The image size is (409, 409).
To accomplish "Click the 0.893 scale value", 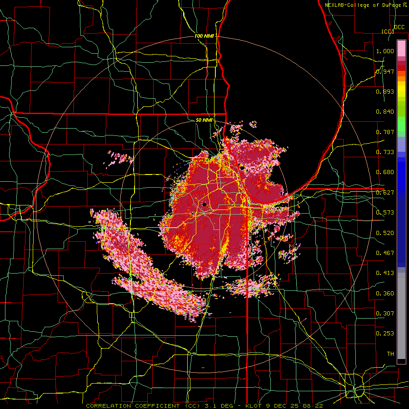I will click(385, 91).
